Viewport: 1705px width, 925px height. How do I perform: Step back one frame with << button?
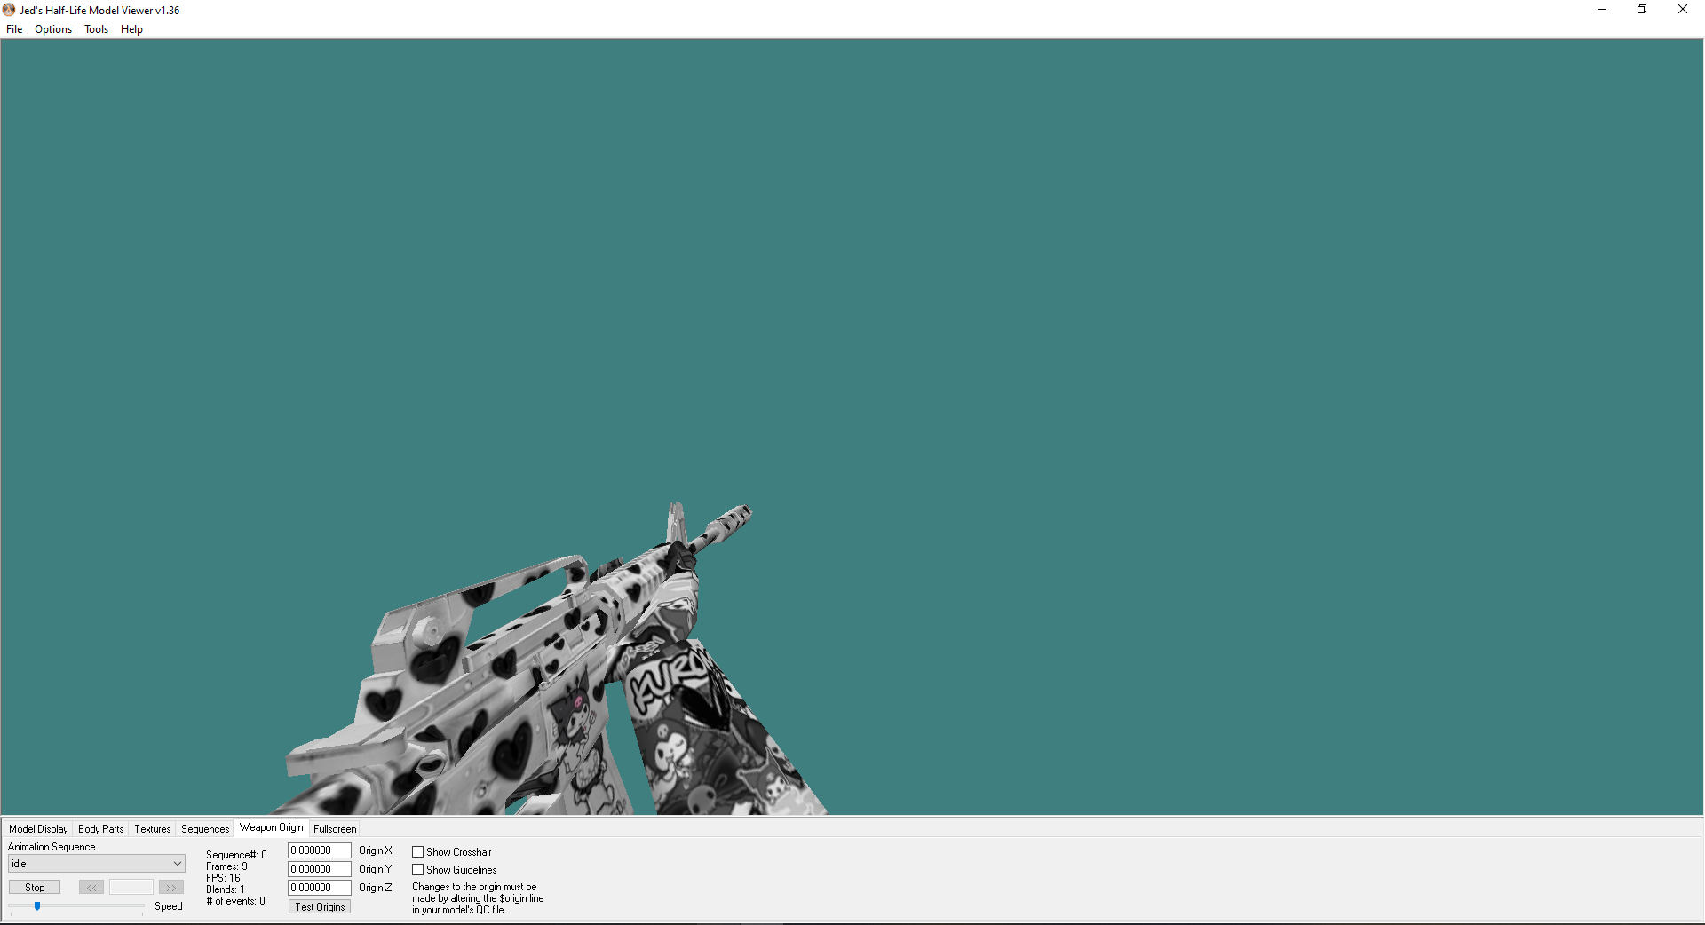[91, 887]
